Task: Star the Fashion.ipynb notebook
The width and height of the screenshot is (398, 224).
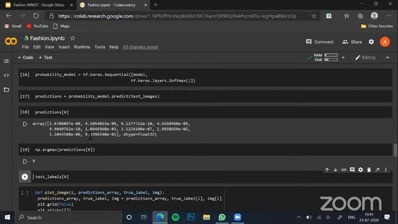Action: click(73, 38)
